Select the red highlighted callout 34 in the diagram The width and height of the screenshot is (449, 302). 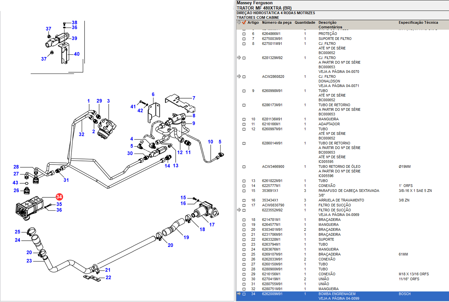coord(59,197)
